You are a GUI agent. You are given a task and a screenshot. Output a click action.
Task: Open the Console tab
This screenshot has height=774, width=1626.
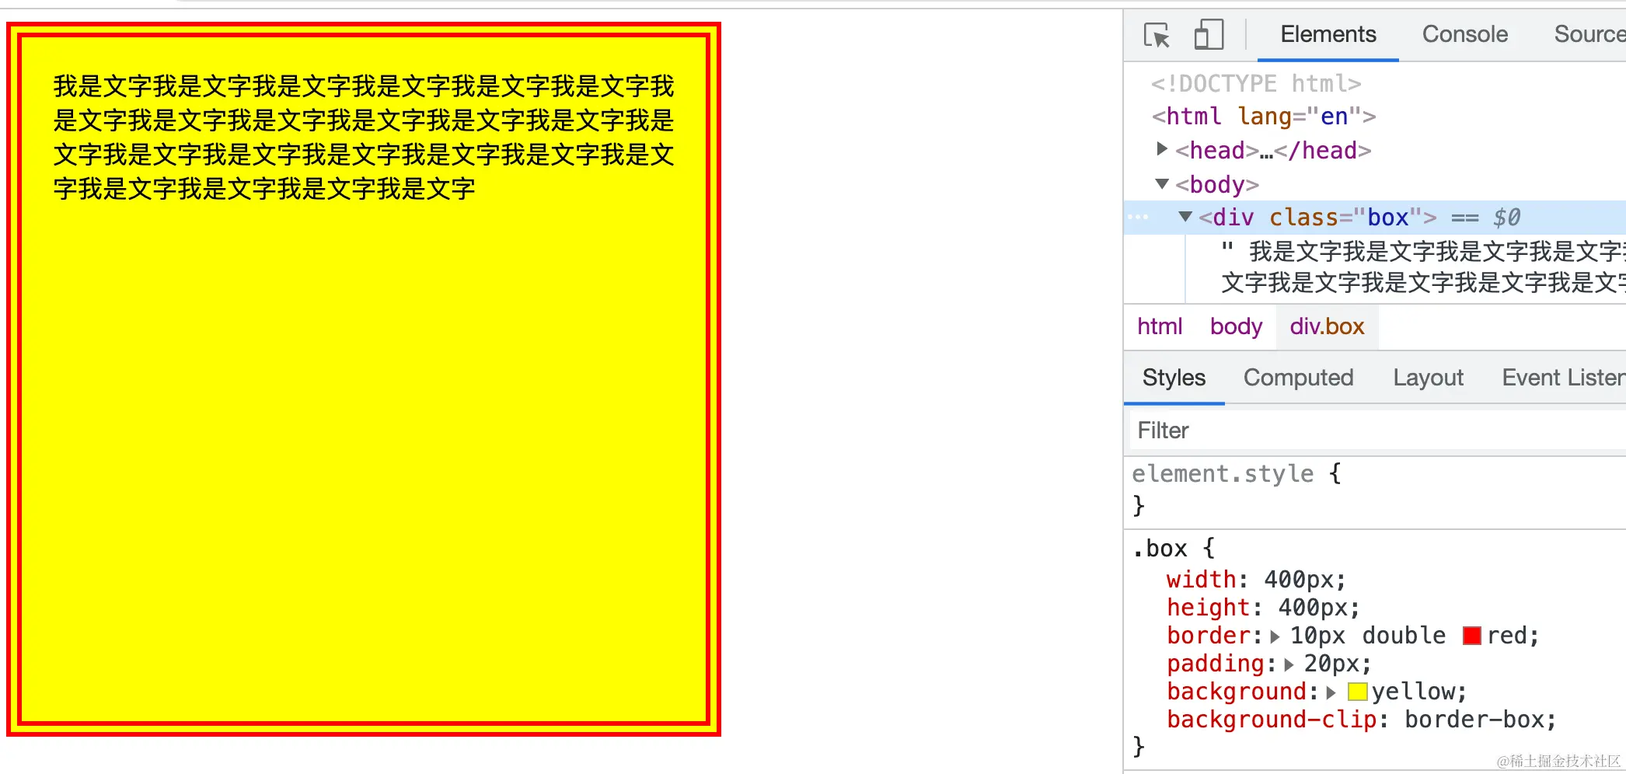1464,34
